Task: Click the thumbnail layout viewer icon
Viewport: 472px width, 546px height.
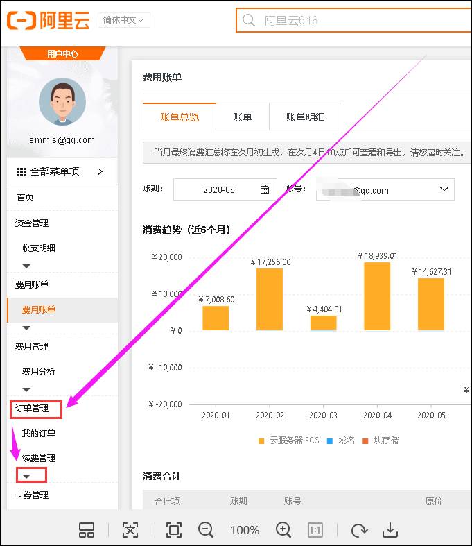Action: 87,530
